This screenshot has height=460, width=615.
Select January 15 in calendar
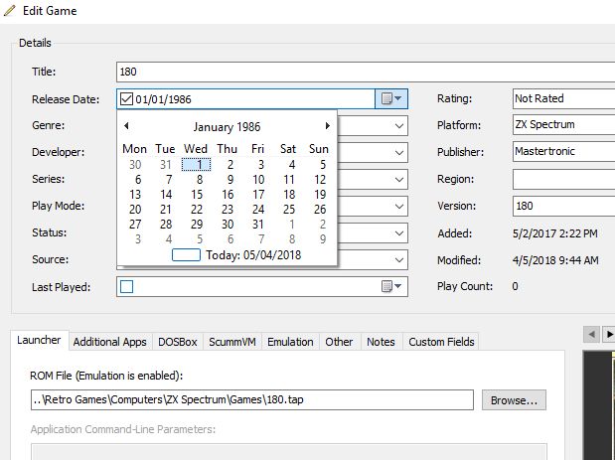pos(197,195)
